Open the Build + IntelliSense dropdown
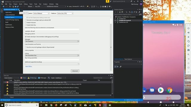The image size is (191, 107). tap(58, 78)
